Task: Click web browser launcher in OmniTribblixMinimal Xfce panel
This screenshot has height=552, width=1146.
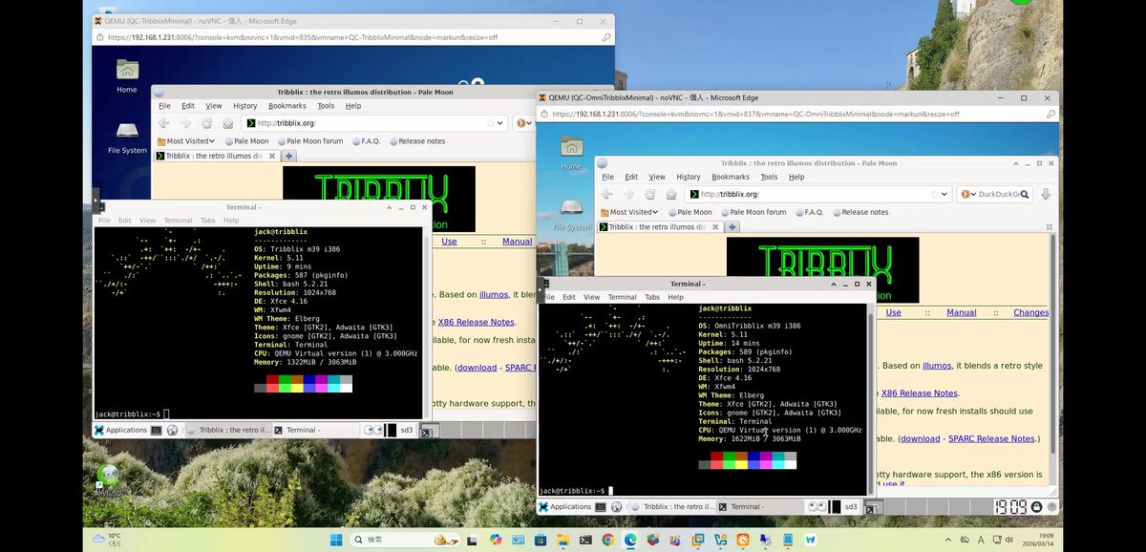Action: 617,507
